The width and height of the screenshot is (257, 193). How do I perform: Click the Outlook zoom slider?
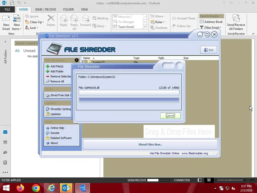tap(230, 180)
